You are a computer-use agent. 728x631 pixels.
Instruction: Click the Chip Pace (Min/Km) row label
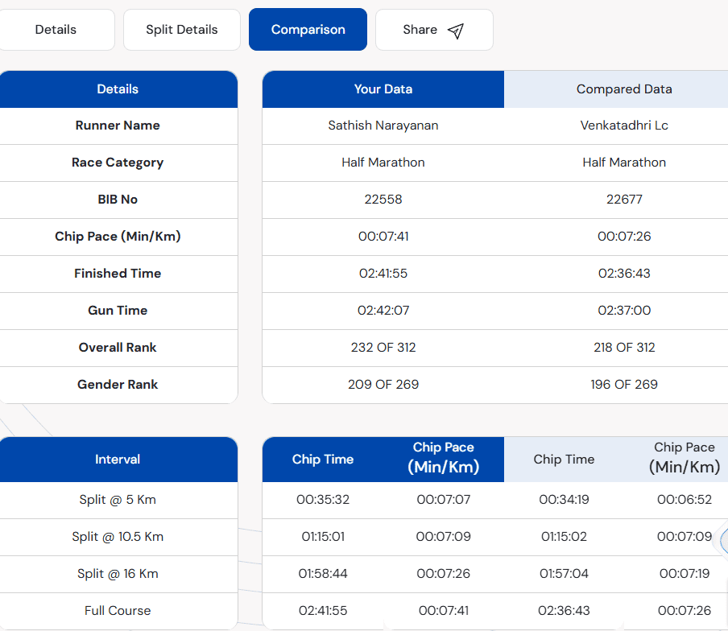coord(118,237)
